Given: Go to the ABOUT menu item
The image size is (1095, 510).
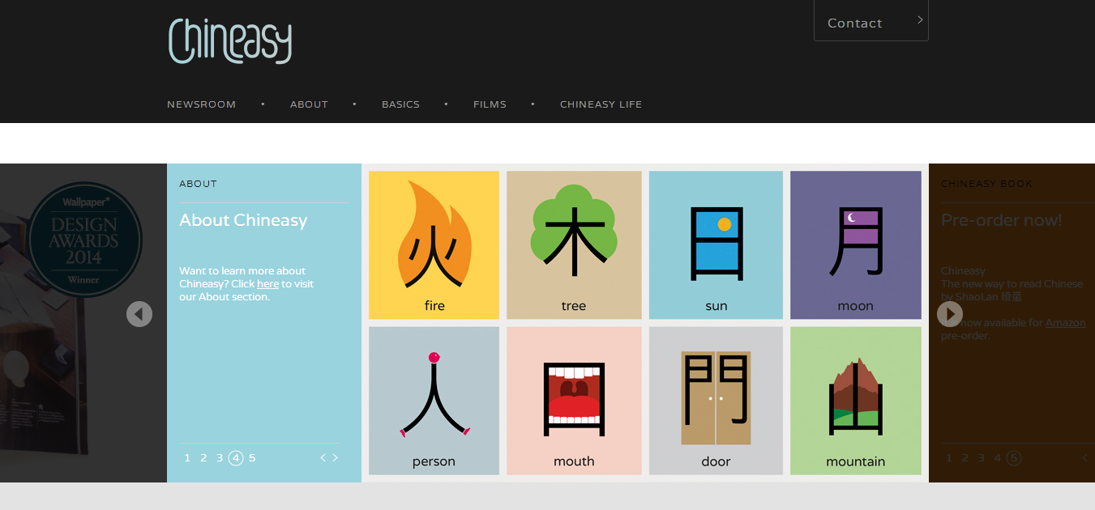Looking at the screenshot, I should tap(309, 104).
